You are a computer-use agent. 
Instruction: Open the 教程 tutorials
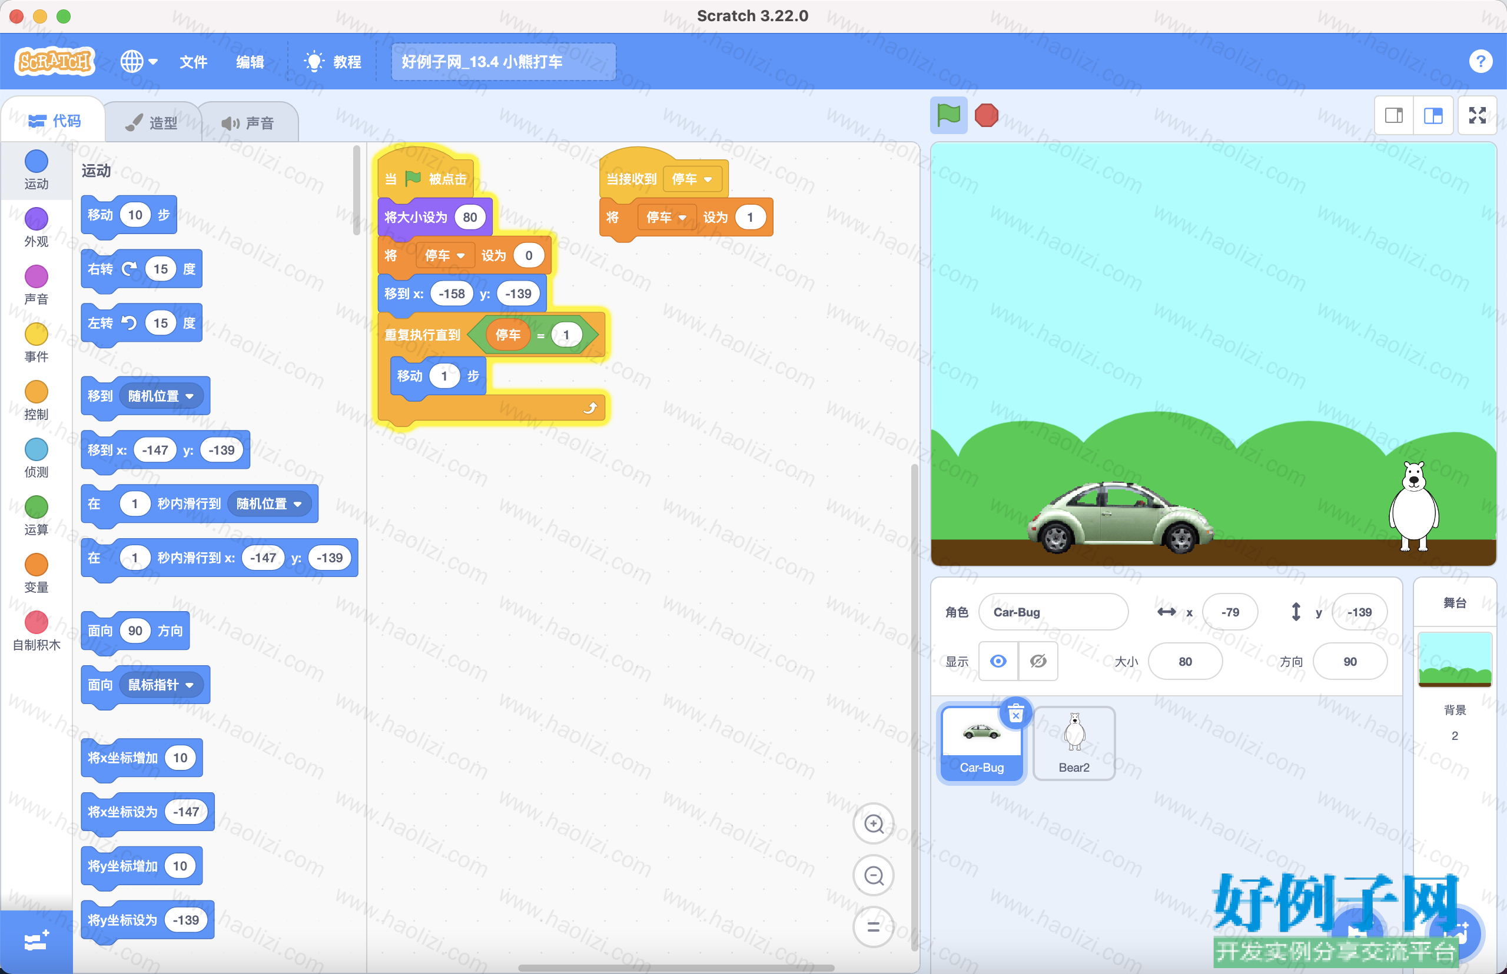(333, 61)
